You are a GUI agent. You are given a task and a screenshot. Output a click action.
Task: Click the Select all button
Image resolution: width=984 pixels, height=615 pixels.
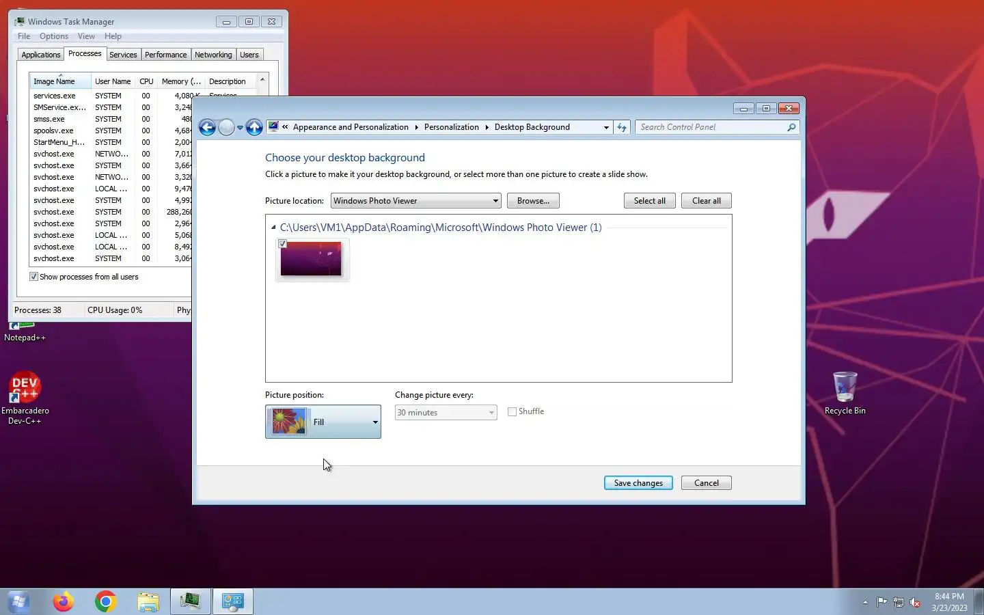click(649, 201)
